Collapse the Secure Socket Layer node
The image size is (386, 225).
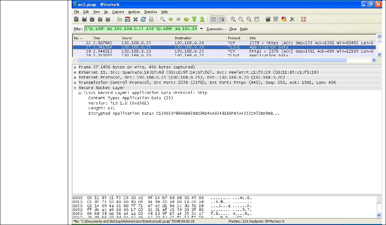pyautogui.click(x=75, y=88)
